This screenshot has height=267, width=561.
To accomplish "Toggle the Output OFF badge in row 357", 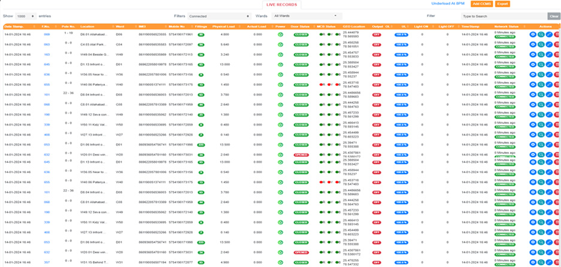I will coord(377,262).
